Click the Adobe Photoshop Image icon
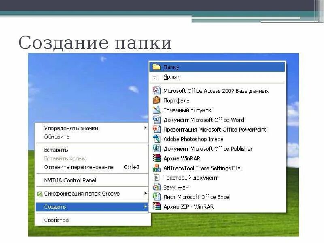 (x=156, y=139)
